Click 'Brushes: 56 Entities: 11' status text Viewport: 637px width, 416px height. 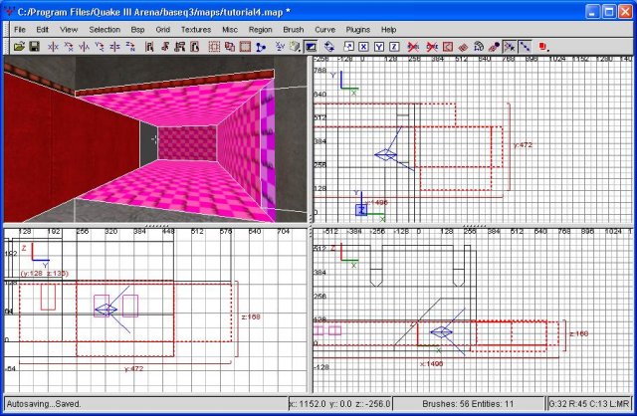[468, 404]
